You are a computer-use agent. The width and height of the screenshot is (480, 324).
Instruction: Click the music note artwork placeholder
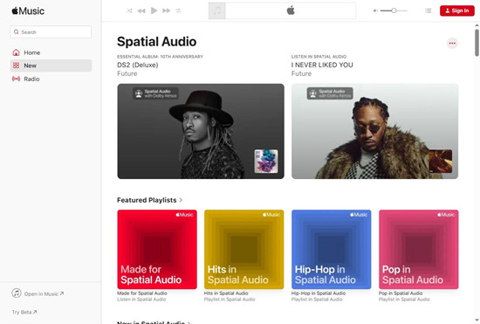pyautogui.click(x=217, y=10)
